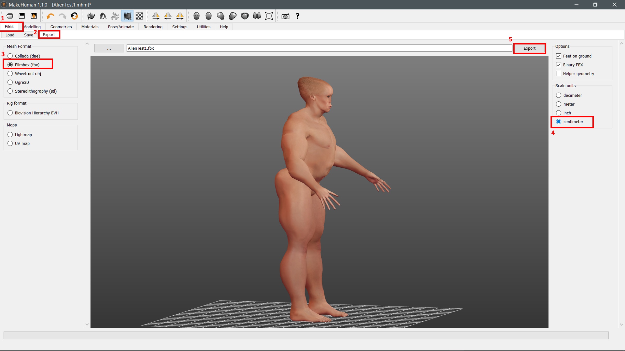625x351 pixels.
Task: Choose centimeter scale unit
Action: pos(570,122)
